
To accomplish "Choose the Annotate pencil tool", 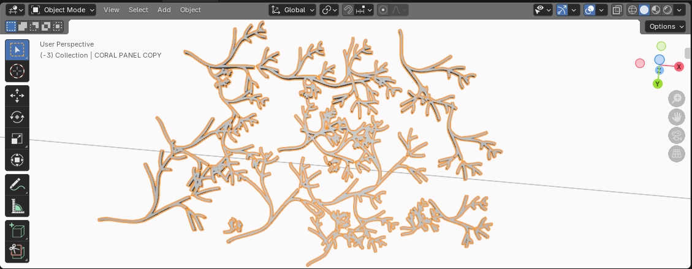I will pos(17,184).
